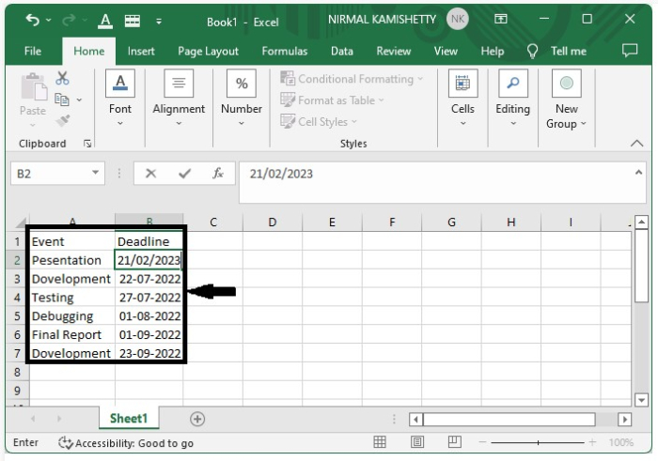658x461 pixels.
Task: Switch to Page Layout view button
Action: click(x=417, y=442)
